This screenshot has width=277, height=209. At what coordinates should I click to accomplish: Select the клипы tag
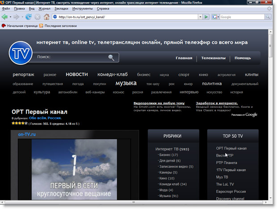pos(252,74)
